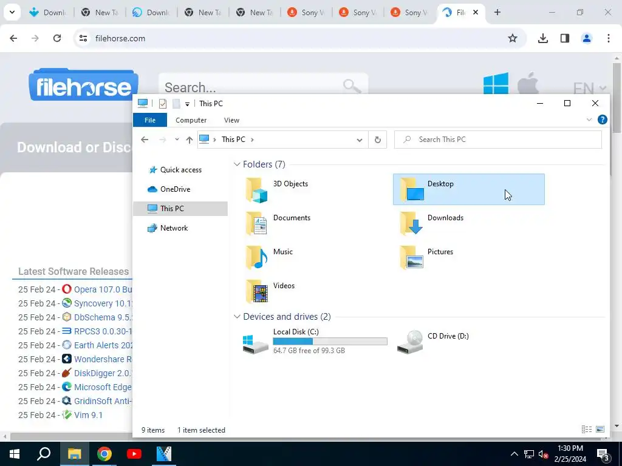Bookmark this page with star icon
This screenshot has height=466, width=622.
coord(513,38)
